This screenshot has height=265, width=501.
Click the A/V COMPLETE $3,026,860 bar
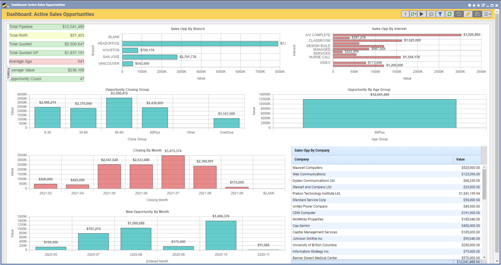coord(397,35)
